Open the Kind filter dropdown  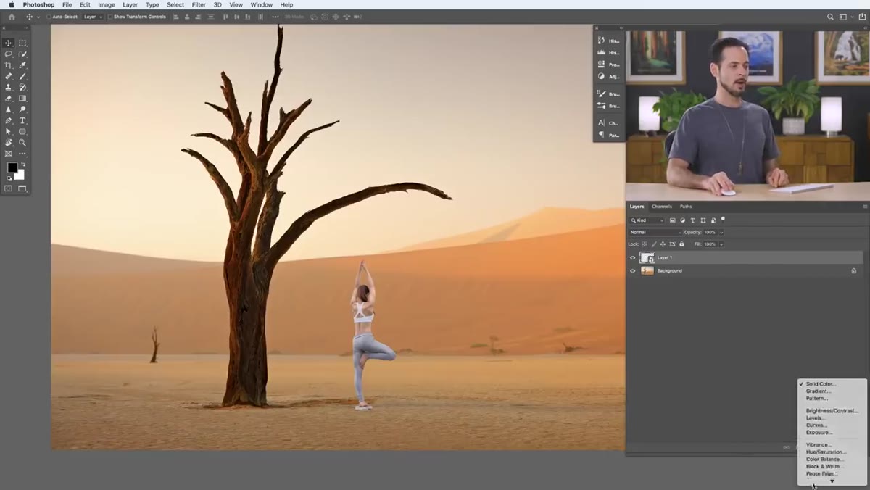click(647, 220)
